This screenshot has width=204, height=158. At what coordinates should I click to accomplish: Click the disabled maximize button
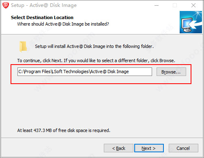[x=175, y=5]
